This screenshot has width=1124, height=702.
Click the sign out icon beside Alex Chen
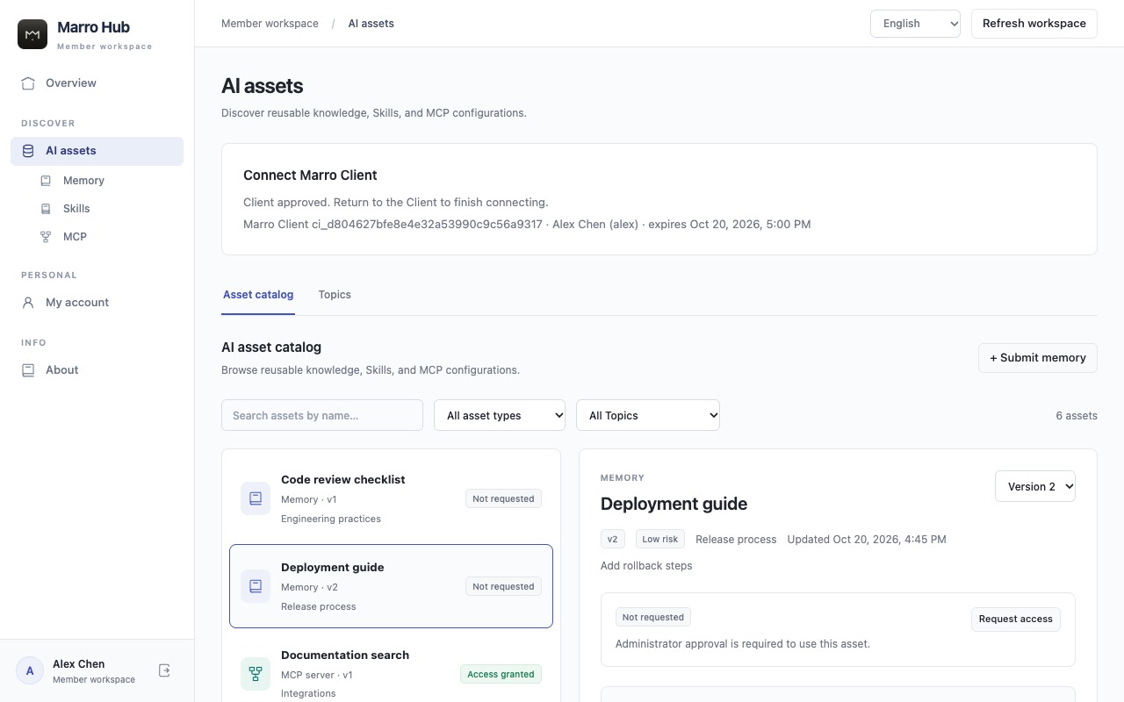point(164,670)
